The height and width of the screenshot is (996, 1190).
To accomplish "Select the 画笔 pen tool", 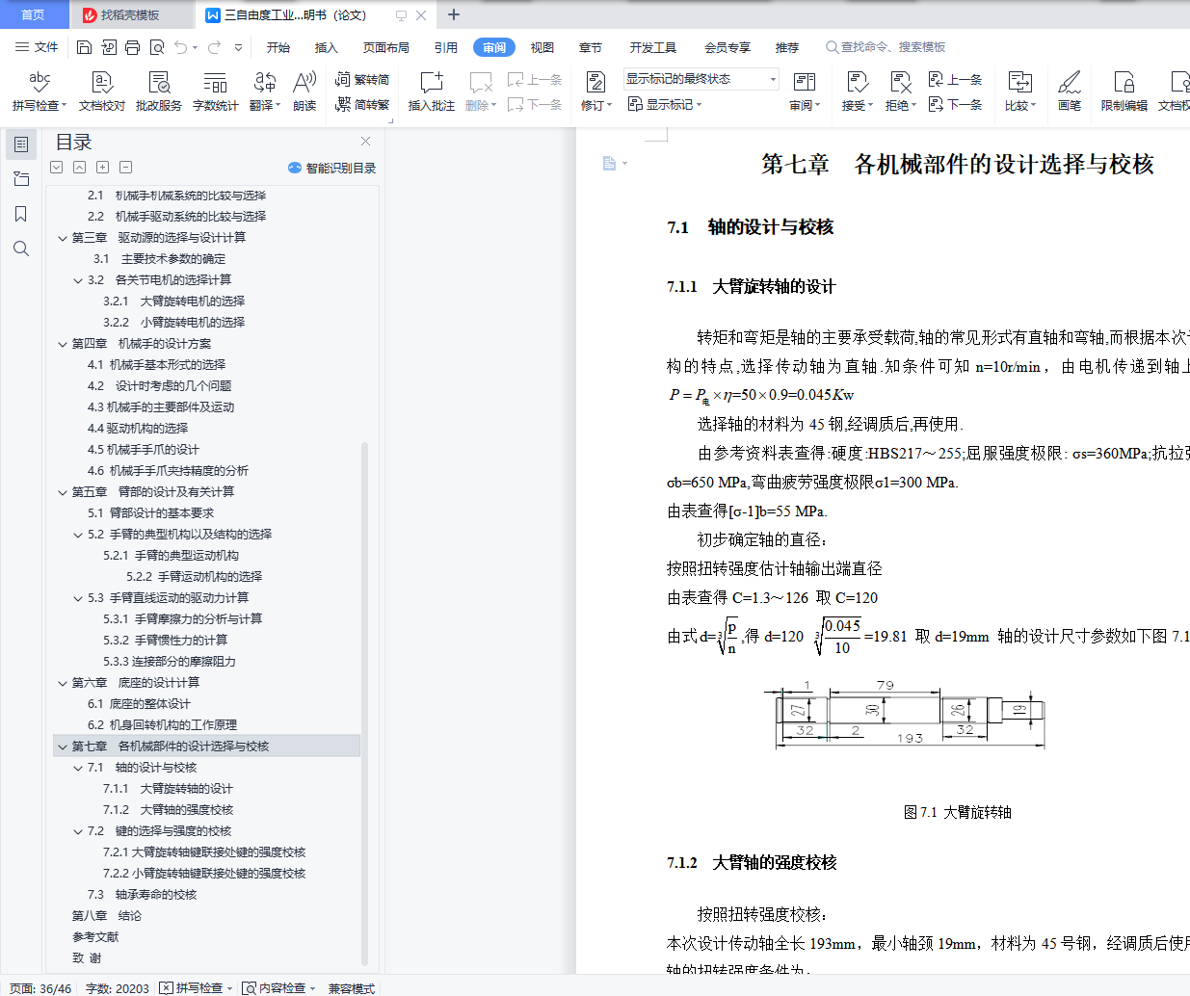I will pyautogui.click(x=1070, y=92).
